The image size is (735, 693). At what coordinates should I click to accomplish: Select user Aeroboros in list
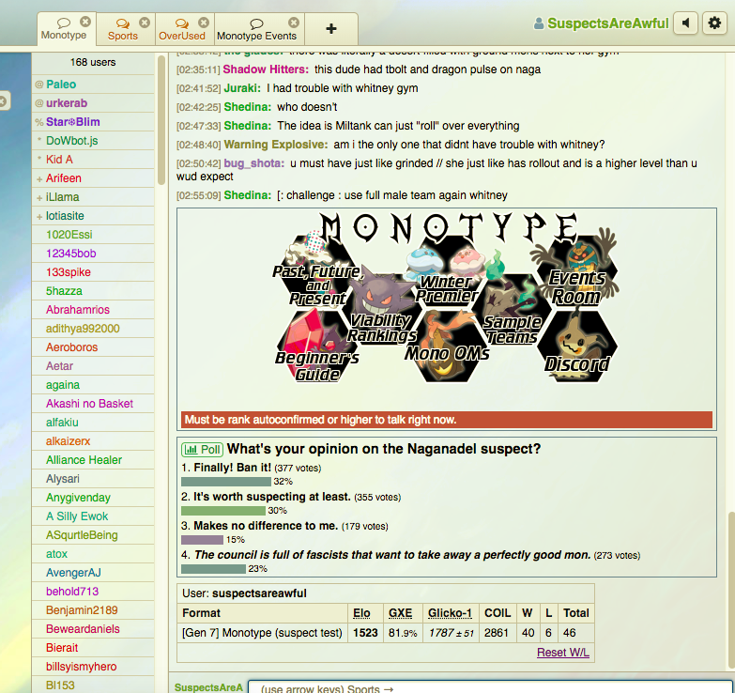(93, 346)
